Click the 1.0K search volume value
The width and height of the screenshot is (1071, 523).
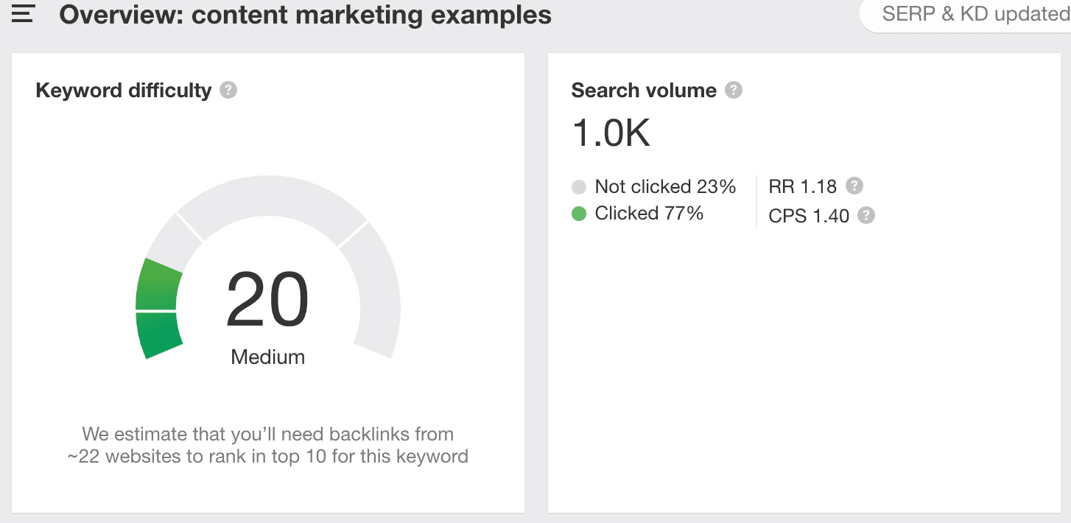pyautogui.click(x=611, y=133)
